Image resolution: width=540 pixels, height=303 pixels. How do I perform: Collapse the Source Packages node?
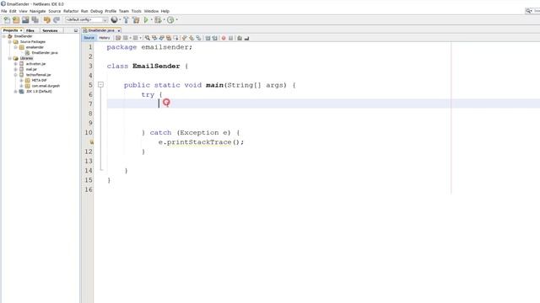[9, 41]
